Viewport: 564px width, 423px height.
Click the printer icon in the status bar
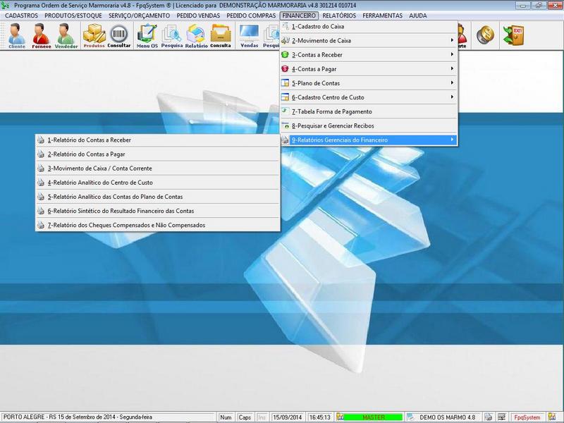488,417
